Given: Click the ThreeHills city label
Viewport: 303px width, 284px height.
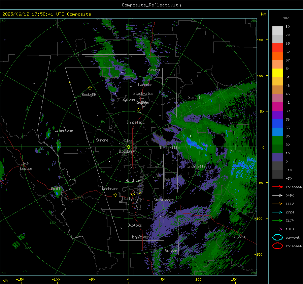Looking at the screenshot, I should point(169,148).
